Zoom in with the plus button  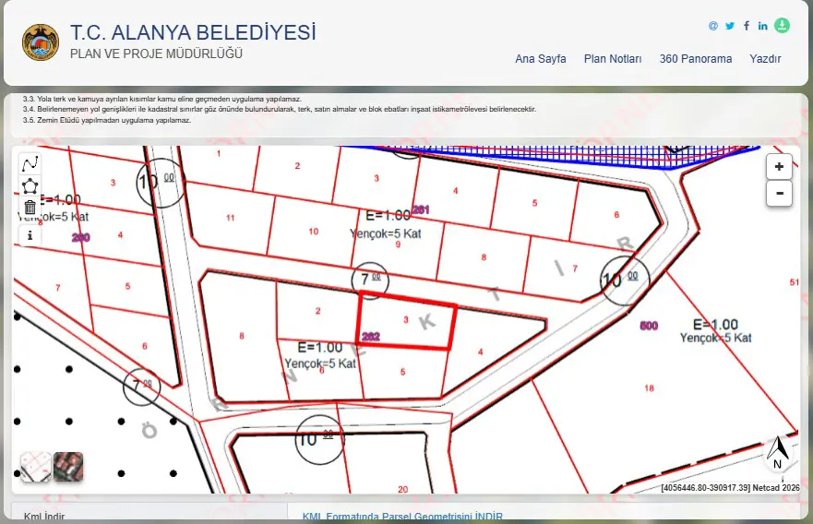tap(779, 166)
